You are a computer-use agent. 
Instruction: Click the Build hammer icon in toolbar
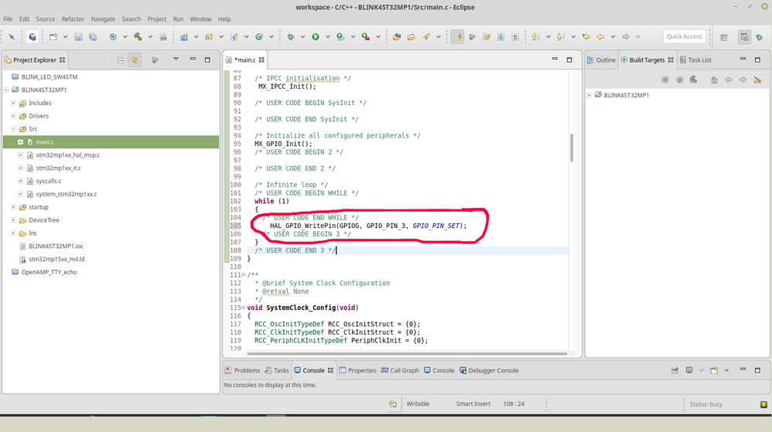point(138,37)
